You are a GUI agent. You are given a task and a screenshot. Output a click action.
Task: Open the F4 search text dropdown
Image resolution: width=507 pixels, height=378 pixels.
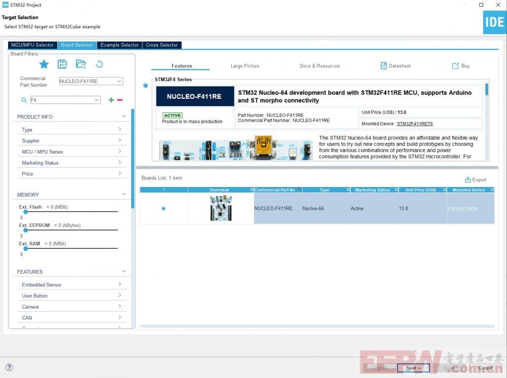(97, 100)
